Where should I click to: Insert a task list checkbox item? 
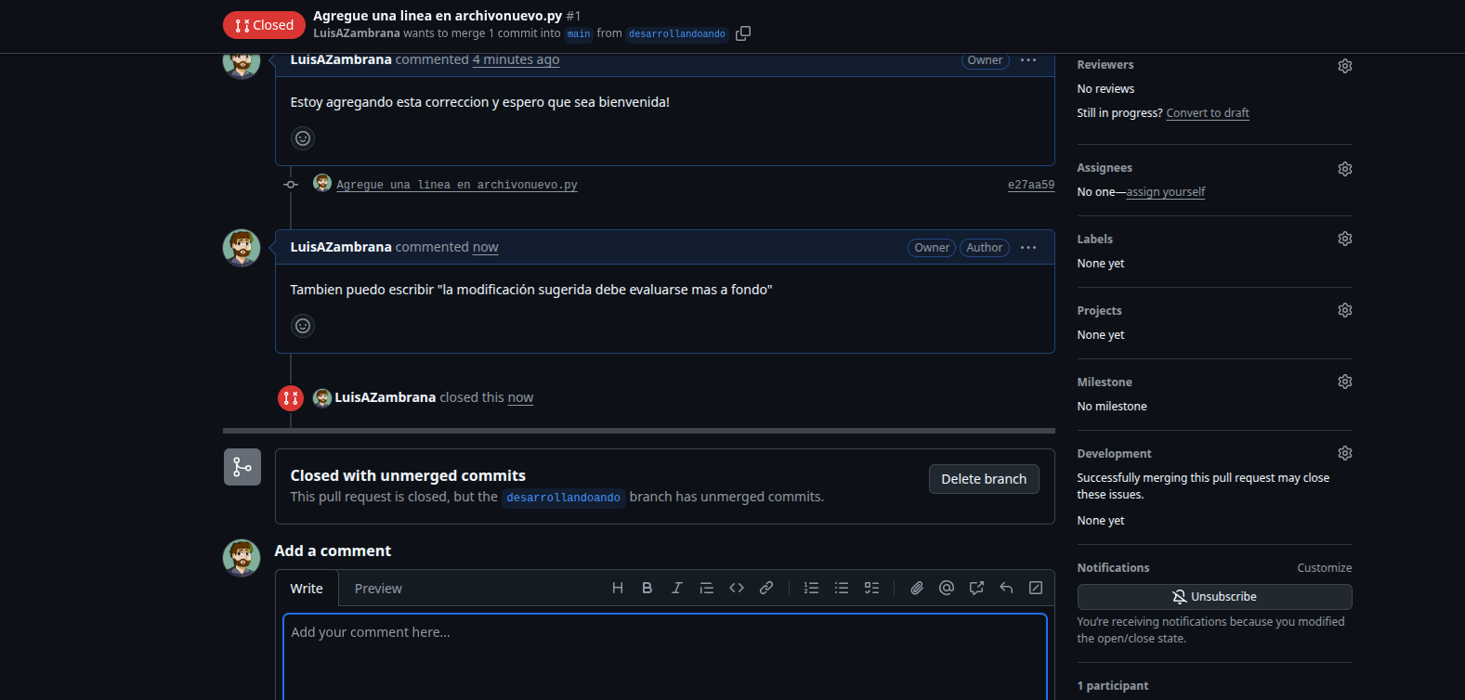[871, 588]
